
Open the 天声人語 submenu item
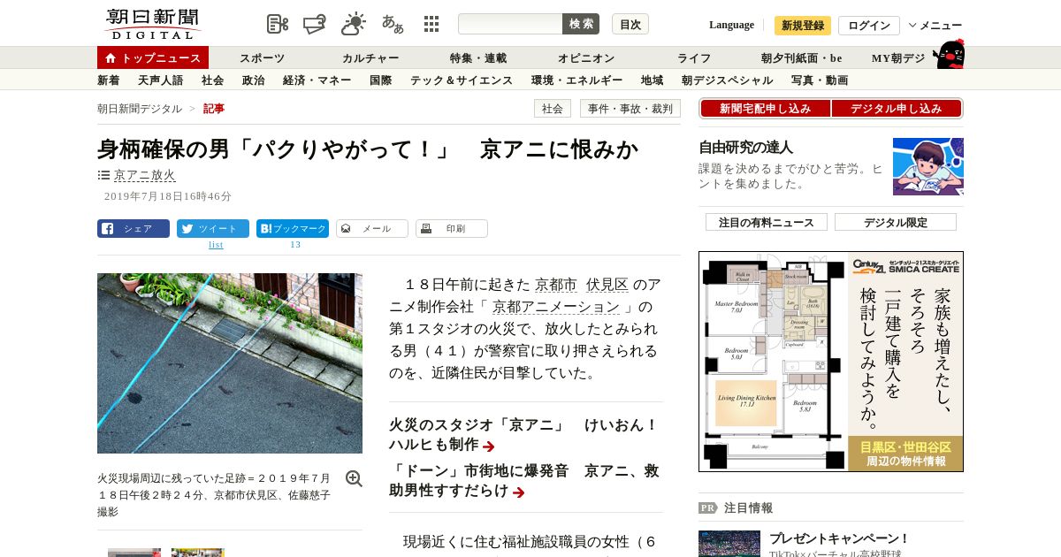[161, 80]
